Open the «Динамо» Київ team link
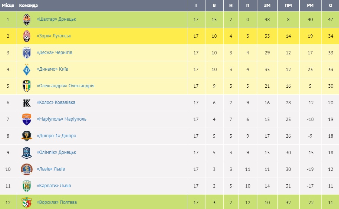 point(52,69)
